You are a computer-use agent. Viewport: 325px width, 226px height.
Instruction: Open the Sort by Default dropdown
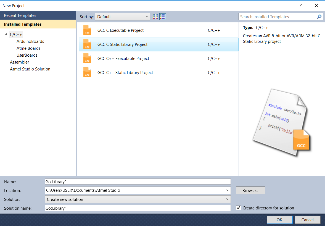click(123, 17)
